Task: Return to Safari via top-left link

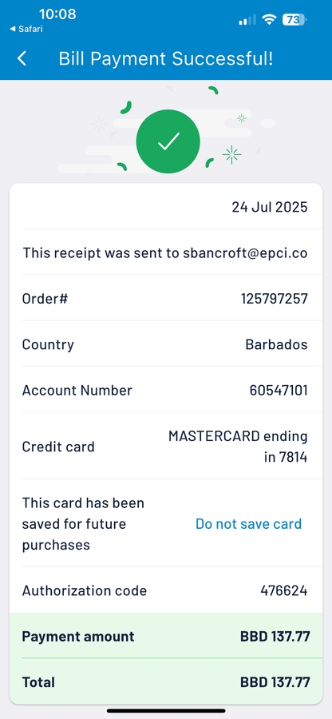Action: 26,29
